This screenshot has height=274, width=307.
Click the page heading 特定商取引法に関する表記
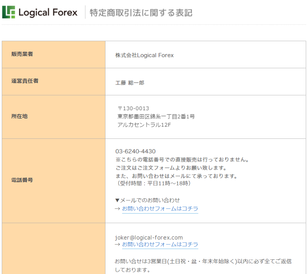tap(141, 13)
